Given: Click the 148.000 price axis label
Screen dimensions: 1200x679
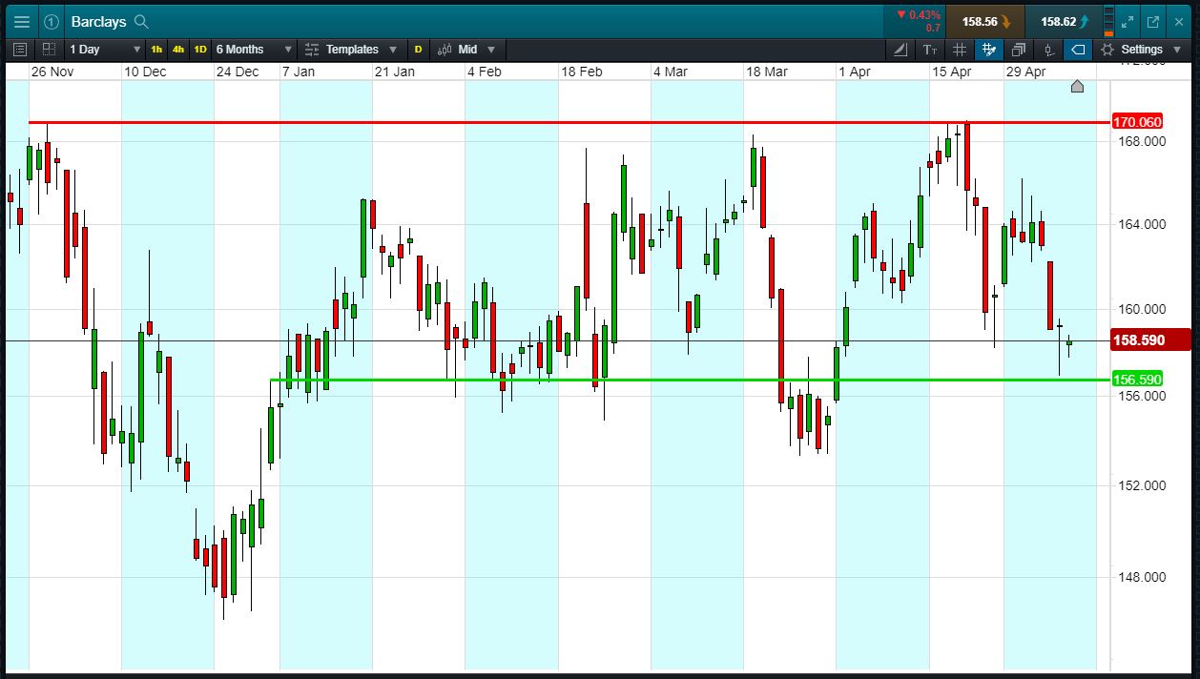Looking at the screenshot, I should click(1141, 577).
